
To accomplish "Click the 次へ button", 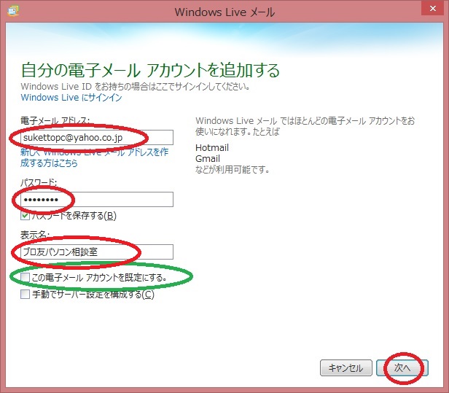I will (x=402, y=367).
